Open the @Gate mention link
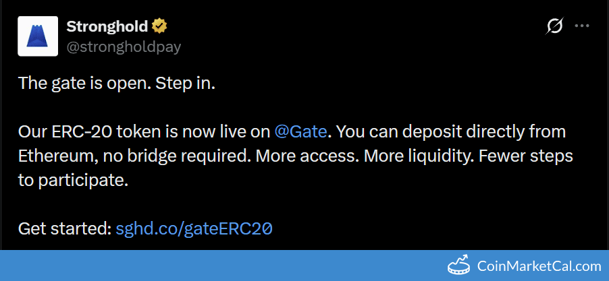Screen dimensions: 609x281 coord(300,132)
